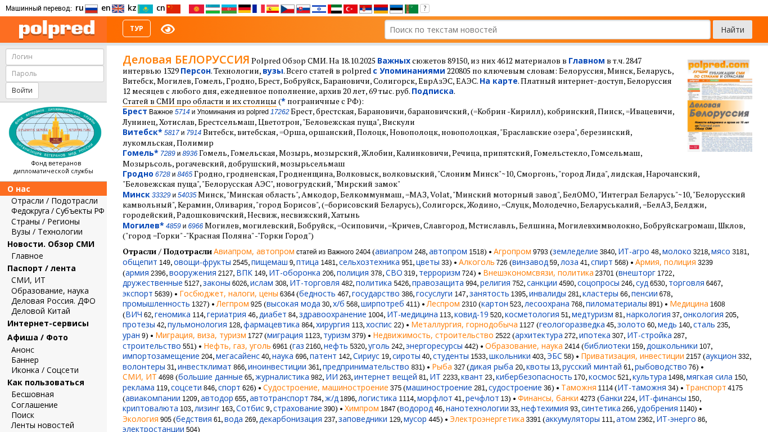Switch translation to English via UK flag
The height and width of the screenshot is (432, 768).
[118, 8]
